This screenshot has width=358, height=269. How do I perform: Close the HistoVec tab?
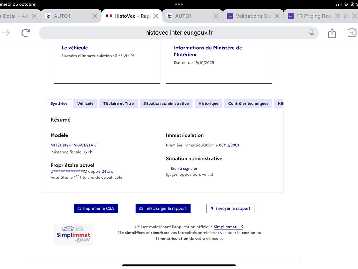(x=155, y=16)
